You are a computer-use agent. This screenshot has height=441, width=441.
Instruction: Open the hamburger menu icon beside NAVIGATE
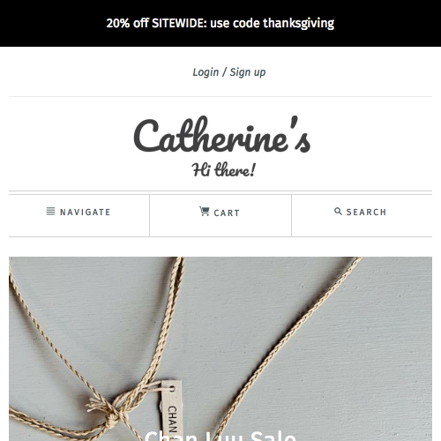(50, 212)
